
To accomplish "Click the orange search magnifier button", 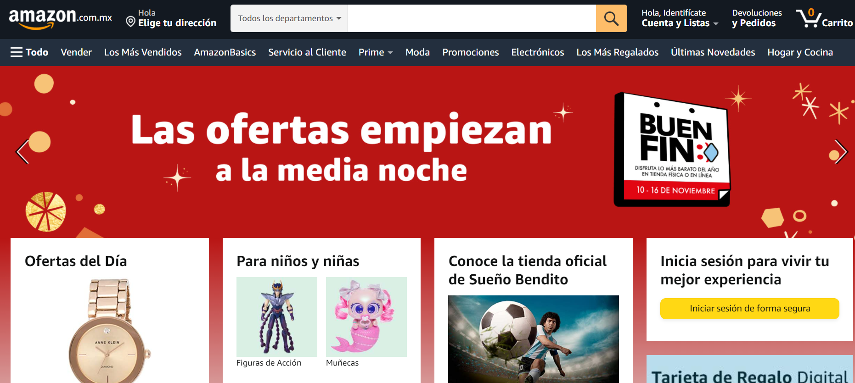I will pyautogui.click(x=611, y=18).
